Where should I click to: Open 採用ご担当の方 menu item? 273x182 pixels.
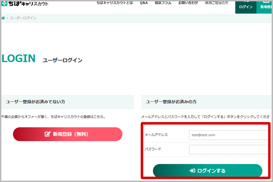tap(217, 3)
